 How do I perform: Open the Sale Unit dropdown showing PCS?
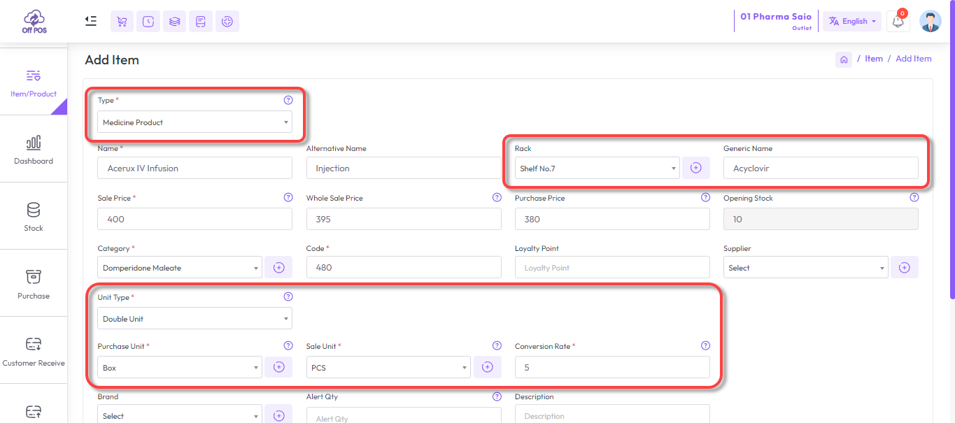click(x=388, y=367)
